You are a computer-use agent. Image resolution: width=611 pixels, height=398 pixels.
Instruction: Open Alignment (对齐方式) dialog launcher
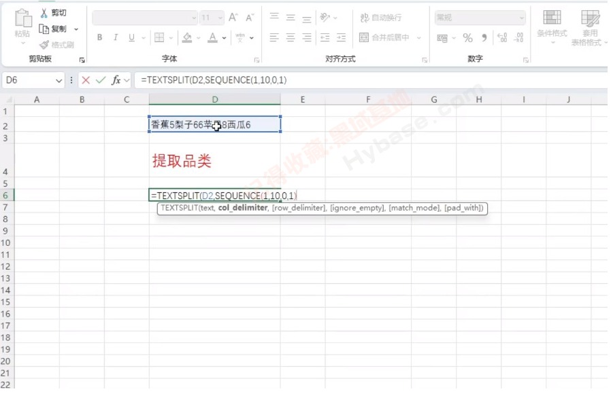tap(425, 60)
